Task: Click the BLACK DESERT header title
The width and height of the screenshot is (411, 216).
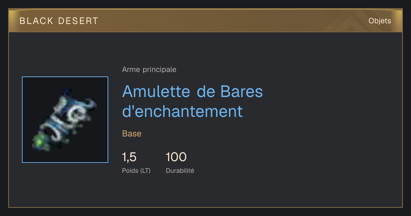Action: pos(59,21)
